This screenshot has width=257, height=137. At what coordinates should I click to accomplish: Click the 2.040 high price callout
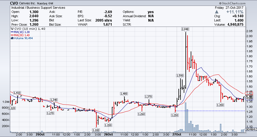[185, 29]
